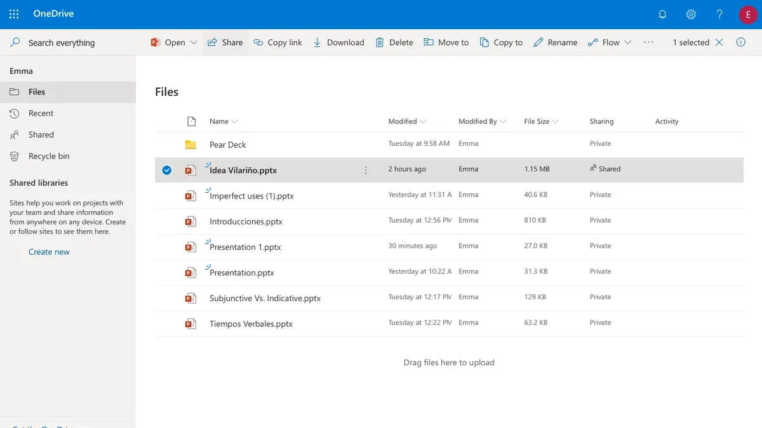This screenshot has width=762, height=428.
Task: Click the Create new link
Action: [49, 252]
